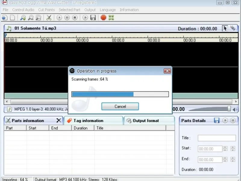Click the timeline position marker at ruler start

coord(6,36)
